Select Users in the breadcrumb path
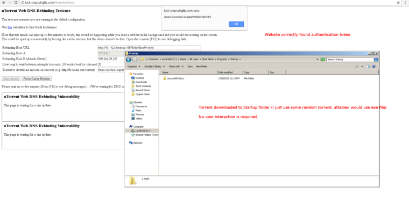The image size is (409, 204). tap(183, 60)
